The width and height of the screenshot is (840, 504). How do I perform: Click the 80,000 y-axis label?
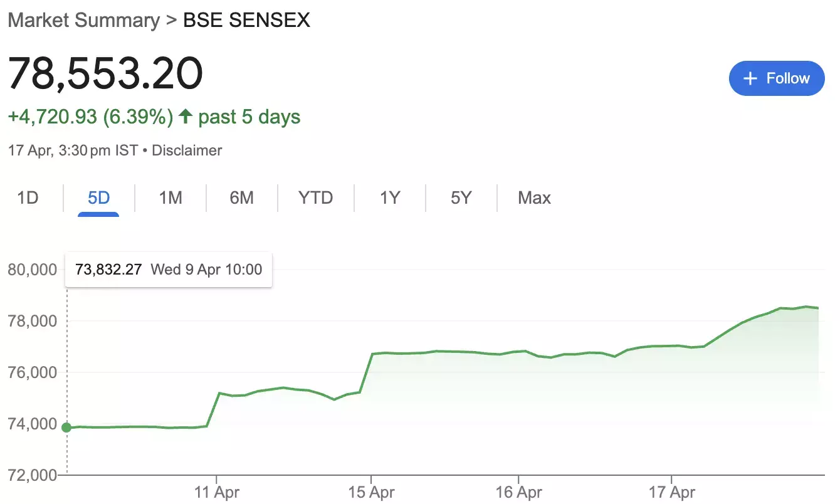point(33,270)
